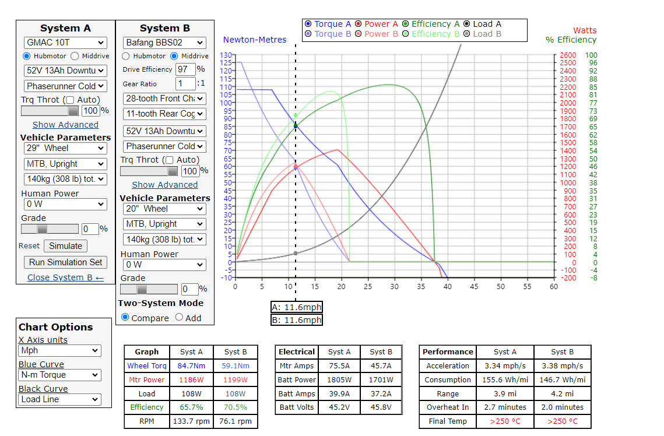Viewport: 664px width, 436px height.
Task: Toggle Efficiency B legend marker
Action: pos(405,34)
